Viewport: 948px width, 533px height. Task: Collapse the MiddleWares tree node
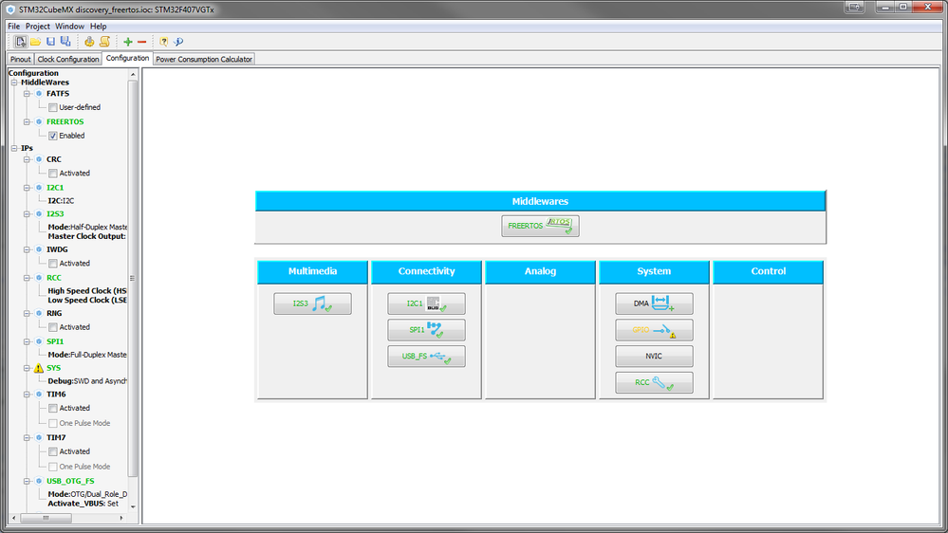14,83
